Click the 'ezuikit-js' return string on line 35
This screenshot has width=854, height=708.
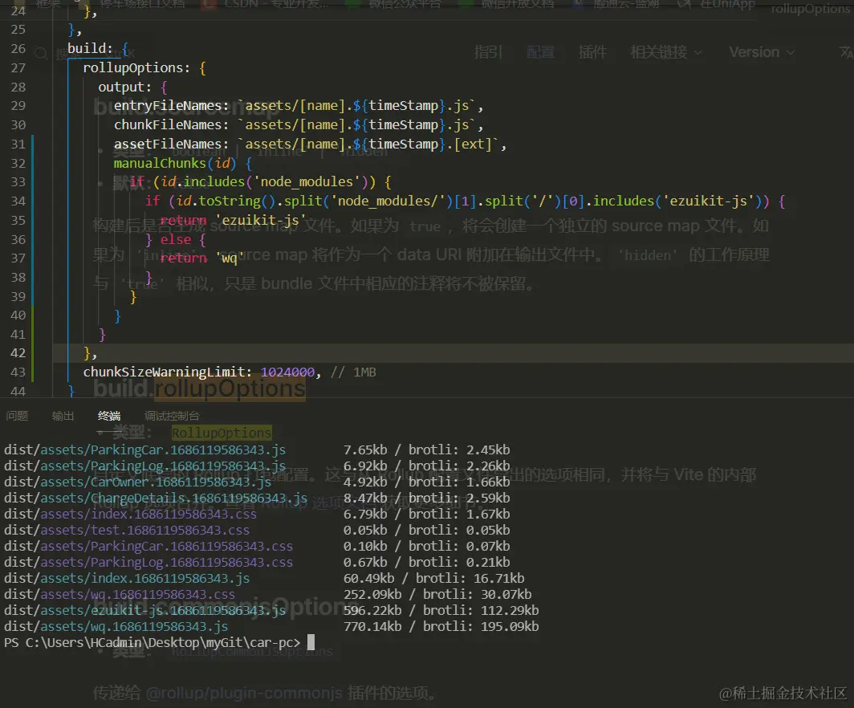261,220
